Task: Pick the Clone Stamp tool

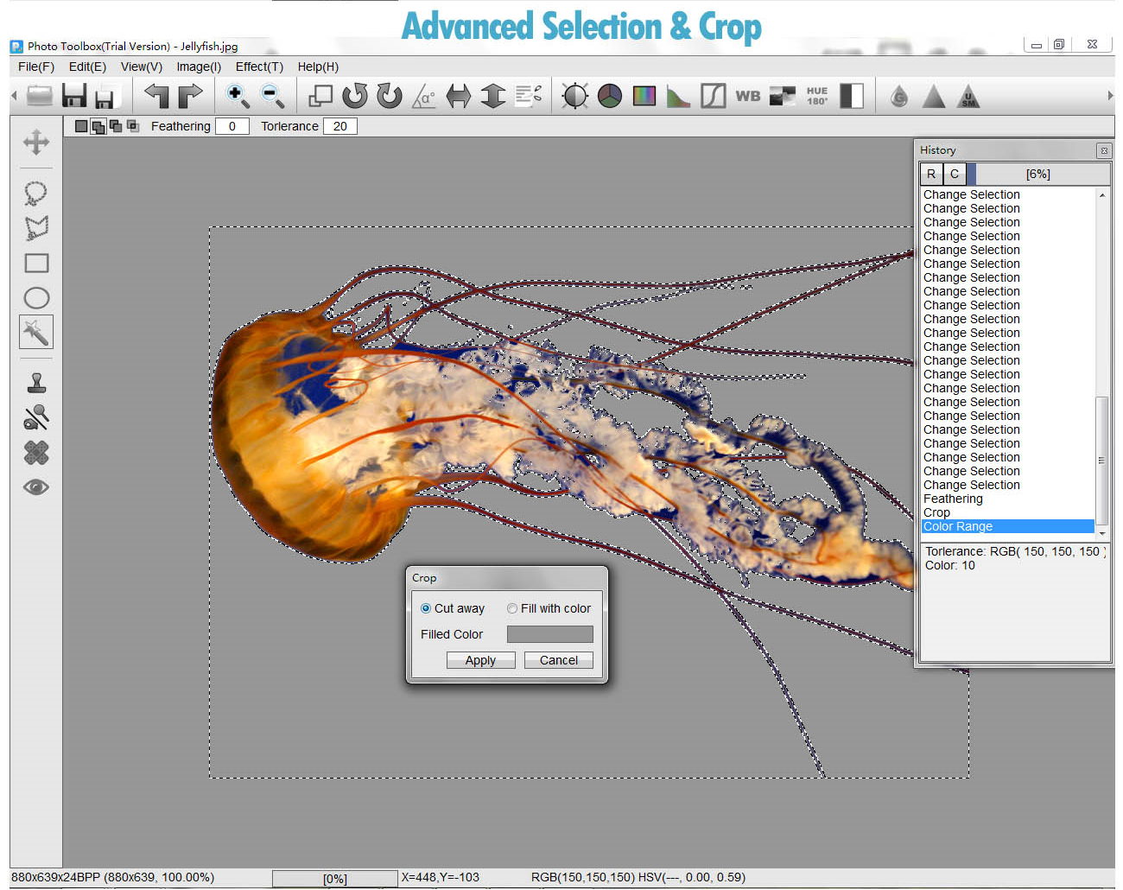Action: [35, 383]
